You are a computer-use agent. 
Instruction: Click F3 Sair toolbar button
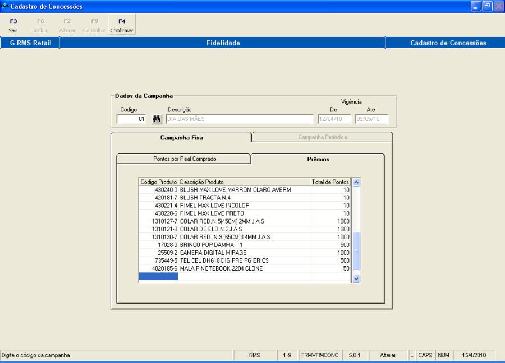pos(13,25)
